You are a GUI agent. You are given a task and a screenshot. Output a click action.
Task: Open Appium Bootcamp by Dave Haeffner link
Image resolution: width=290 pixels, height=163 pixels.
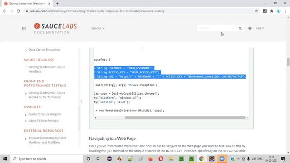[47, 140]
